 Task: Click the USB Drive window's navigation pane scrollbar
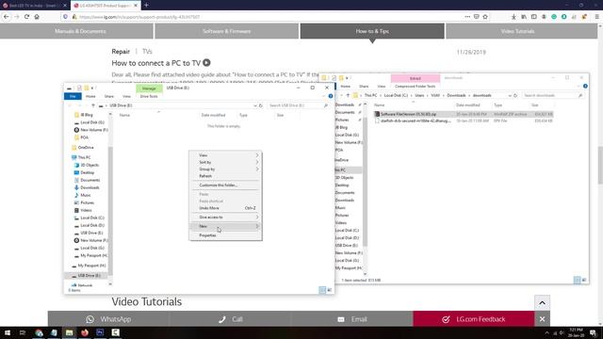pos(110,211)
